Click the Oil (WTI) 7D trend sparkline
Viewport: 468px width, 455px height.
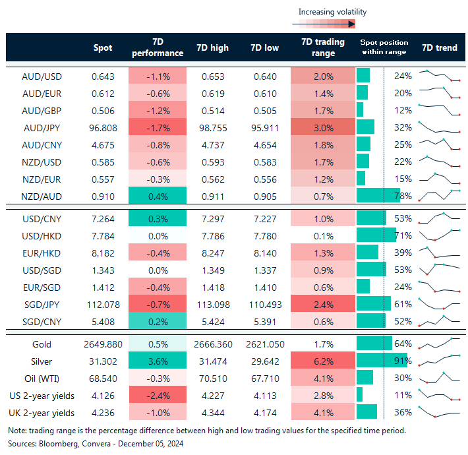point(440,378)
